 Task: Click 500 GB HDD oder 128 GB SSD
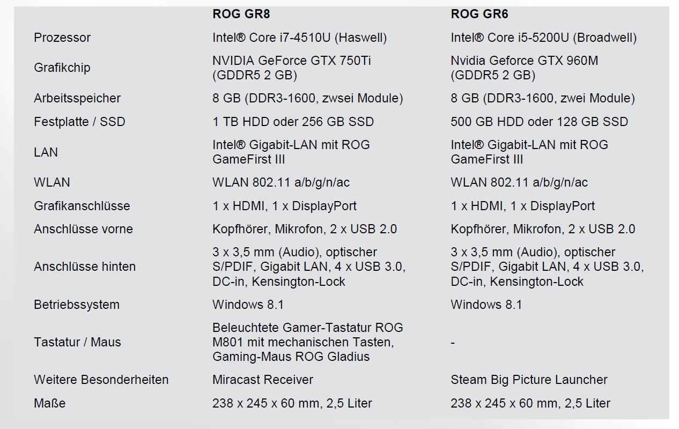539,122
